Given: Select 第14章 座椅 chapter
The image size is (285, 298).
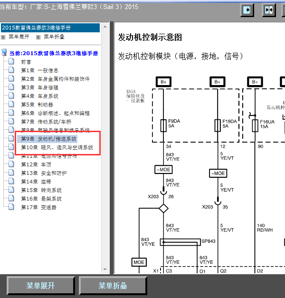Looking at the screenshot, I should 36,182.
